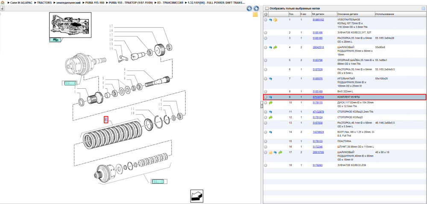Image resolution: width=427 pixels, height=204 pixels.
Task: Collapse the parts panel with splitter arrow
Action: (261, 104)
